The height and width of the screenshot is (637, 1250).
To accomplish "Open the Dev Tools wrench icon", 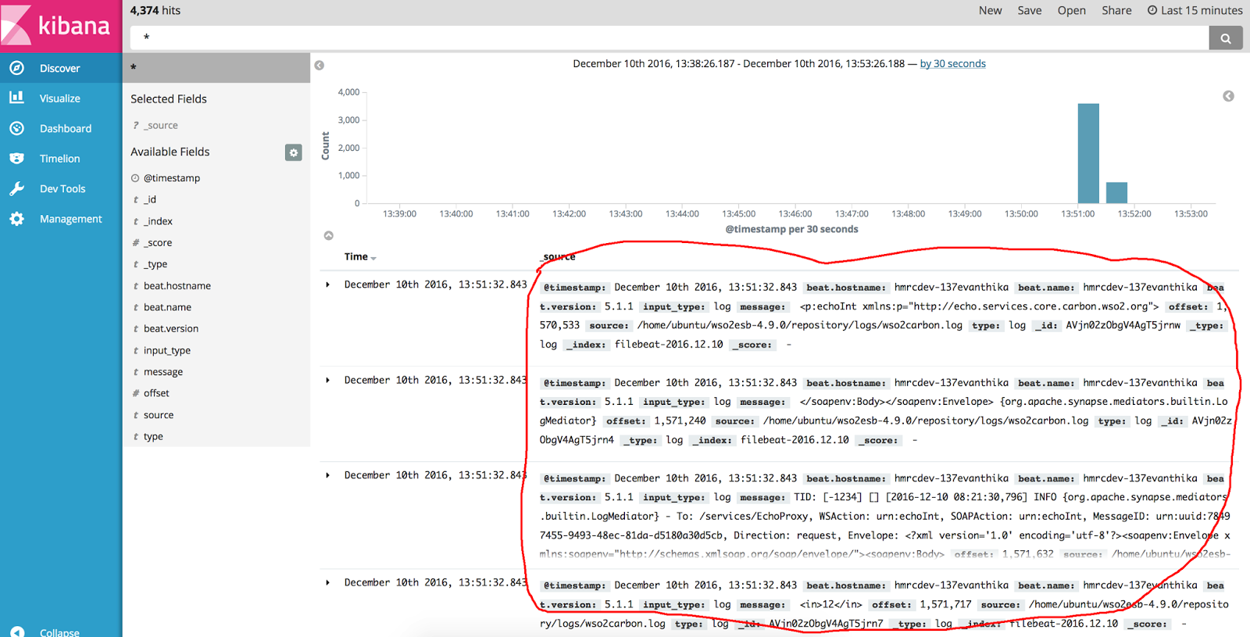I will [17, 188].
